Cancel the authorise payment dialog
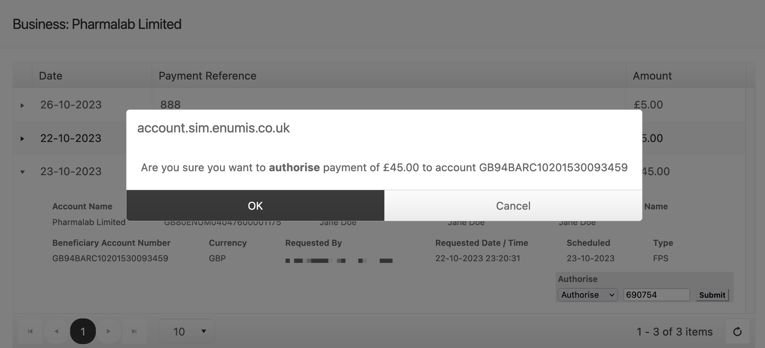The height and width of the screenshot is (348, 765). tap(513, 206)
